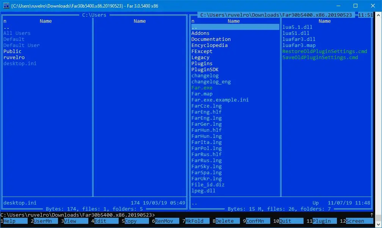Screen dimensions: 382x228
Task: Select the Public folder
Action: click(x=13, y=52)
